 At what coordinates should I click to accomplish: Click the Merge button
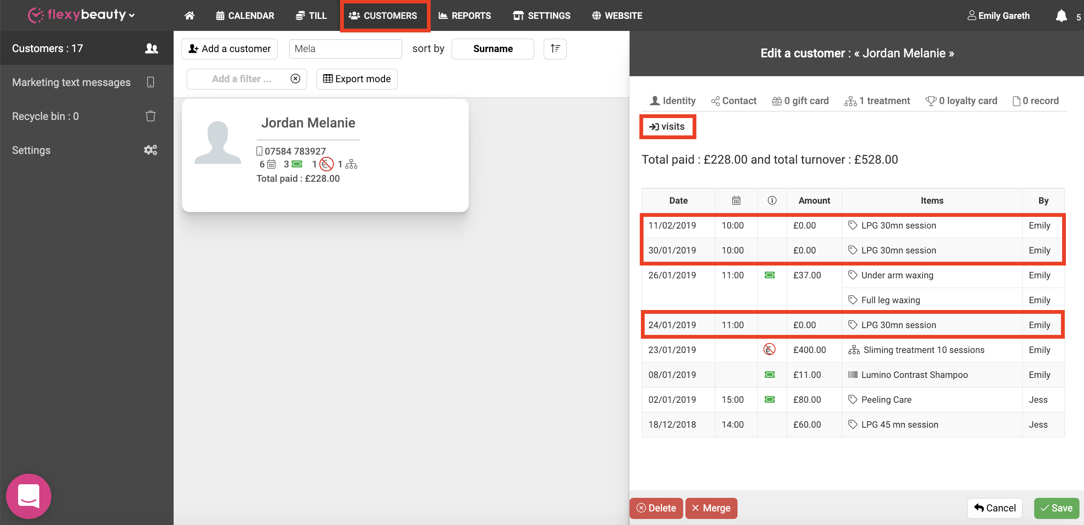click(x=711, y=508)
